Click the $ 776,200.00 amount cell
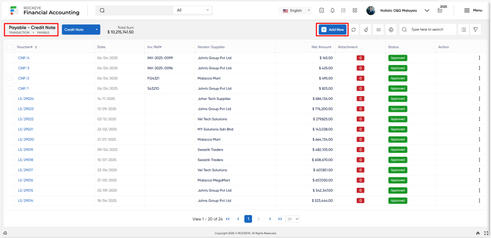This screenshot has height=238, width=491. (323, 109)
